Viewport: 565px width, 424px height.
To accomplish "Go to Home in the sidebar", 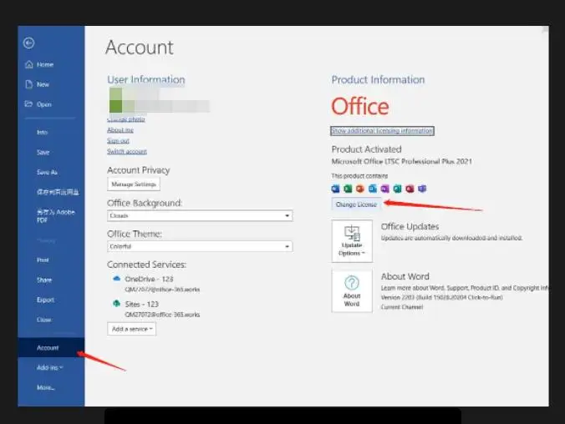I will pos(44,64).
